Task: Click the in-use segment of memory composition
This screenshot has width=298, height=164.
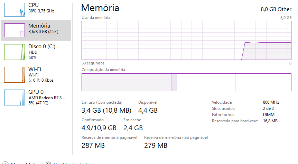Action: coord(127,82)
